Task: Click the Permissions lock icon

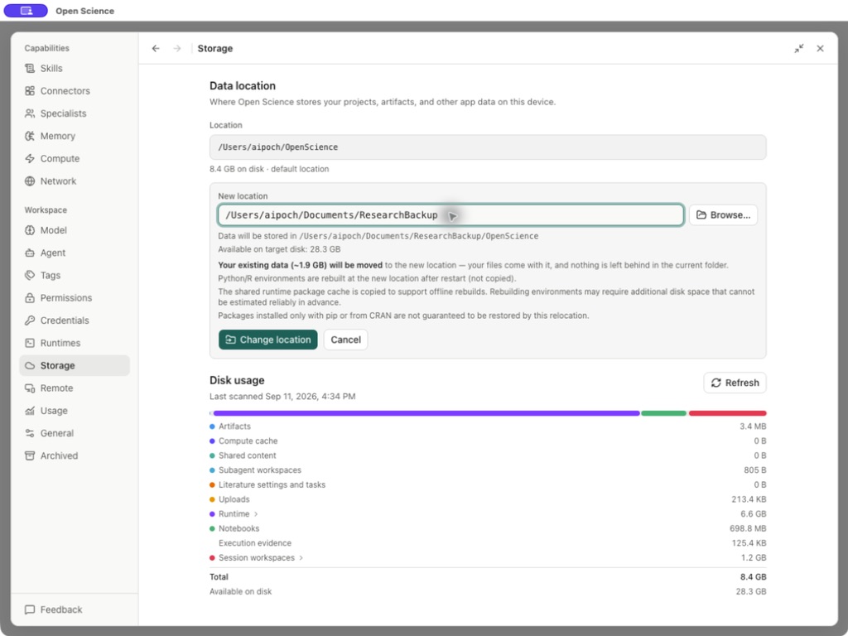Action: (30, 298)
